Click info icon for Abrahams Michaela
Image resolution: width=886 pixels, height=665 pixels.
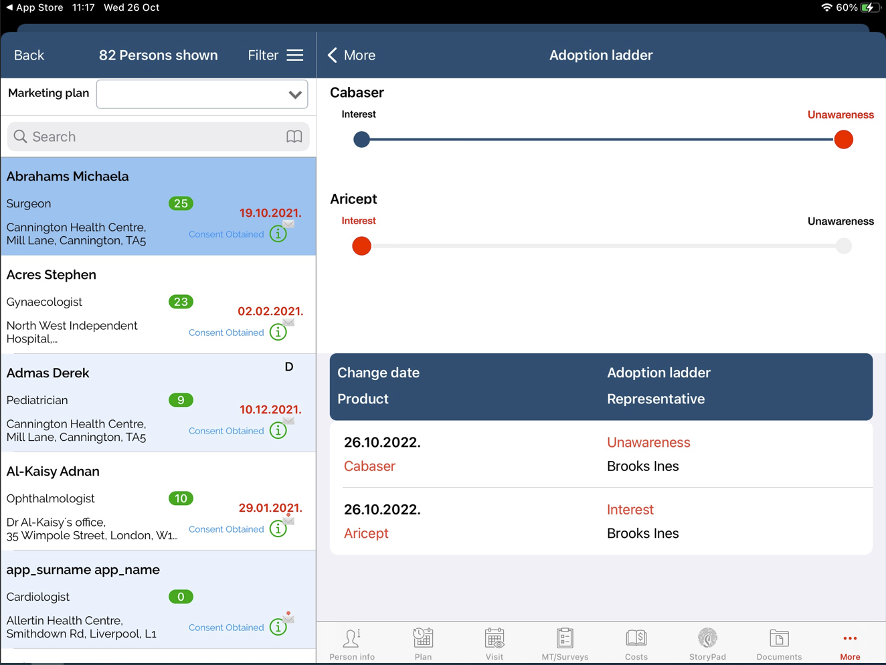(x=278, y=234)
